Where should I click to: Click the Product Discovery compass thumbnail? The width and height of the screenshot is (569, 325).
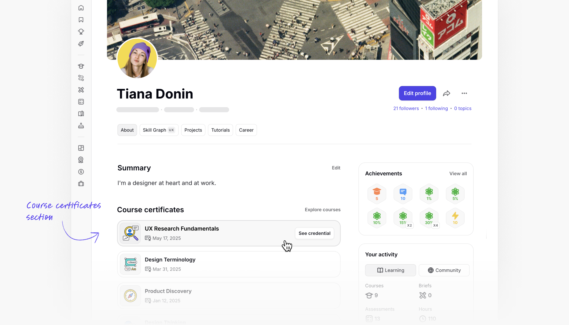coord(131,296)
